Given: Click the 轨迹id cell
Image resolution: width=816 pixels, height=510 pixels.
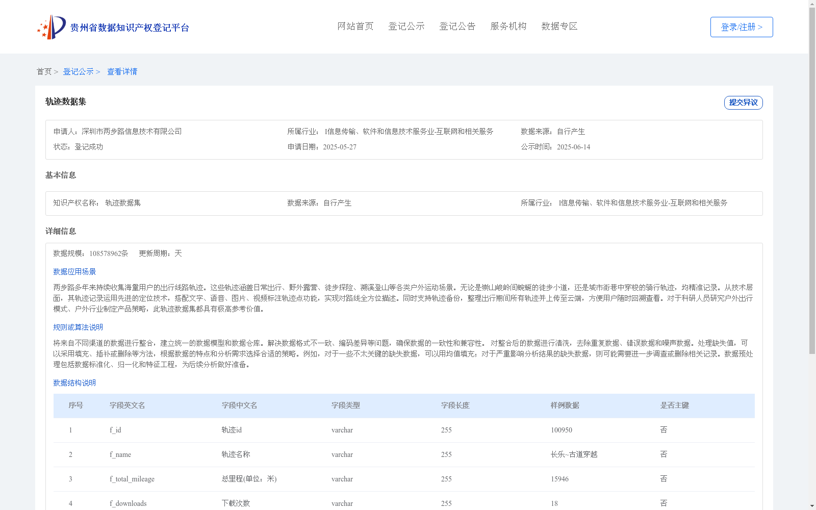Looking at the screenshot, I should [232, 430].
